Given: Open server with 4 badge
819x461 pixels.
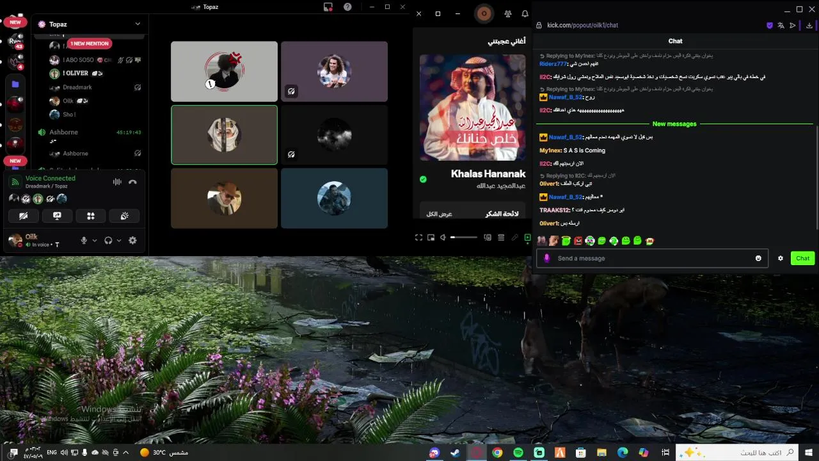Looking at the screenshot, I should (15, 62).
